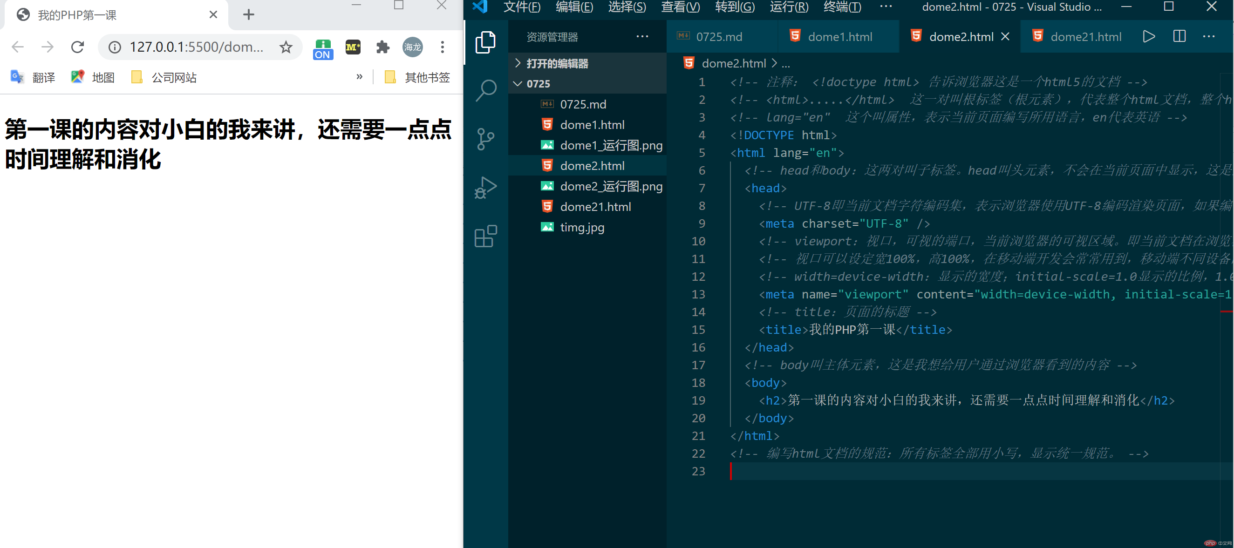Click the h2 line in the code editor
1234x548 pixels.
tap(967, 400)
